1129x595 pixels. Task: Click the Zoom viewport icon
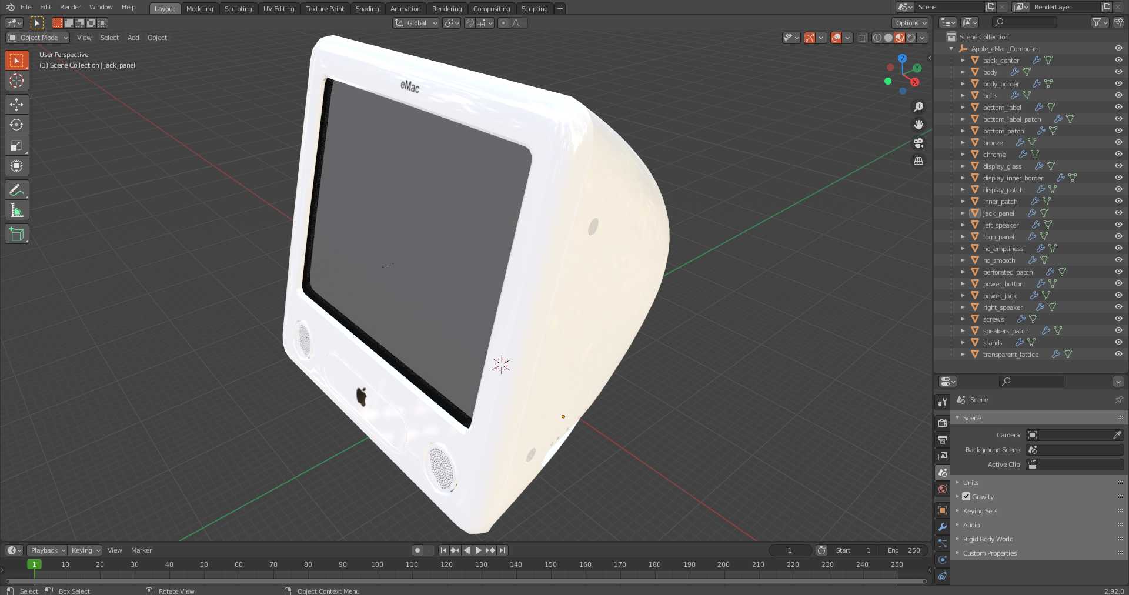[x=918, y=107]
